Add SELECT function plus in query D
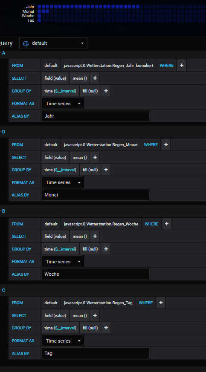The height and width of the screenshot is (372, 206). click(95, 158)
